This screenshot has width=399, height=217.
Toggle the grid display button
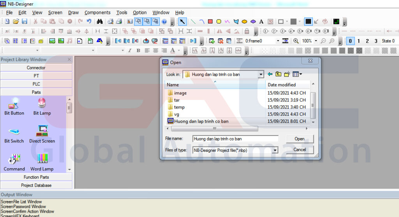pyautogui.click(x=308, y=21)
